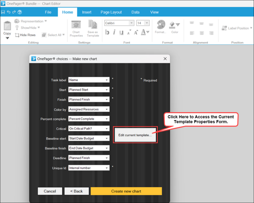Viewport: 254px width, 203px height.
Task: Open the Critical field dropdown
Action: [89, 129]
